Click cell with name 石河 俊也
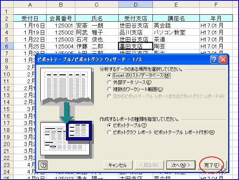The image size is (239, 180). click(97, 39)
